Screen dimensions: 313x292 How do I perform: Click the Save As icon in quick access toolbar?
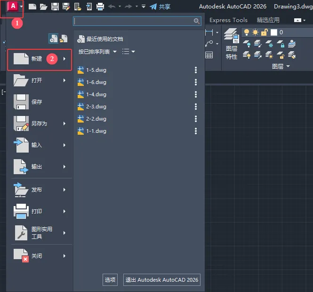click(x=66, y=7)
